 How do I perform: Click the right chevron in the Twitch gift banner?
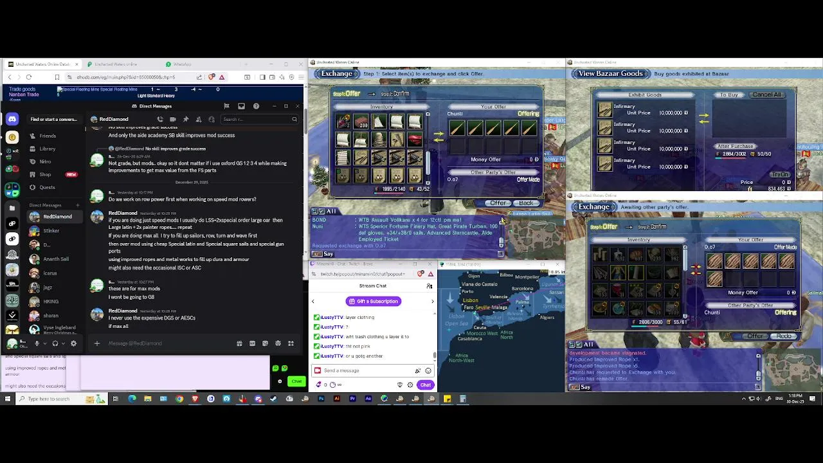(432, 301)
